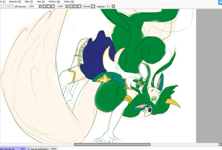Click the reset view rotation icon
Screen dimensions: 222x150
coord(79,6)
